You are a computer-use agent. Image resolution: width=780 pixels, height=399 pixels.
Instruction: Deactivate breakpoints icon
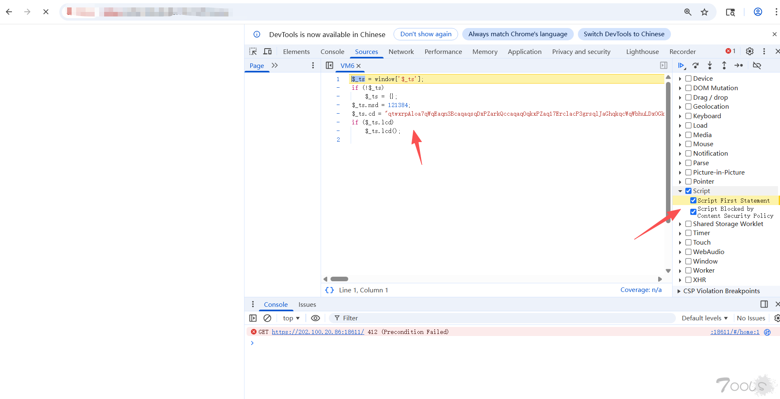coord(757,65)
